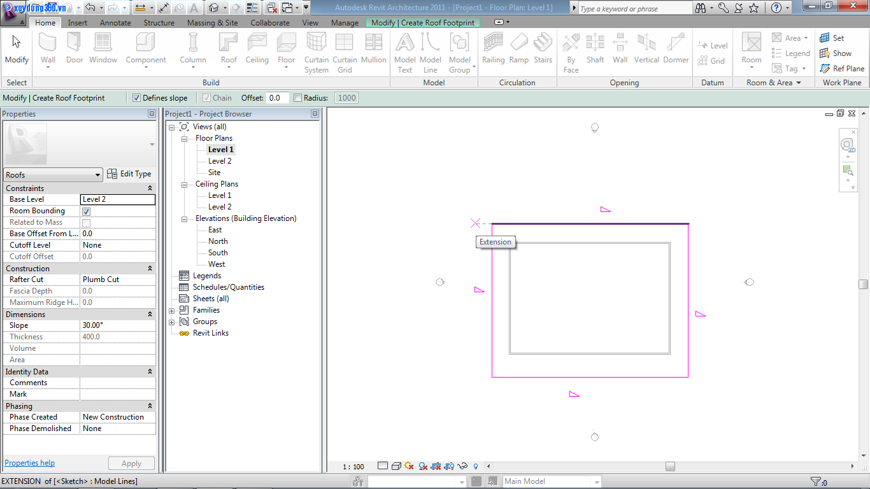870x489 pixels.
Task: Click the Dormer opening tool
Action: point(676,48)
